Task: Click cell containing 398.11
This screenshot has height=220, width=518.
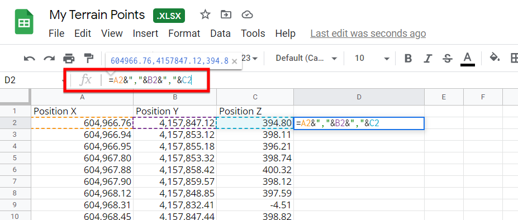Action: click(255, 135)
